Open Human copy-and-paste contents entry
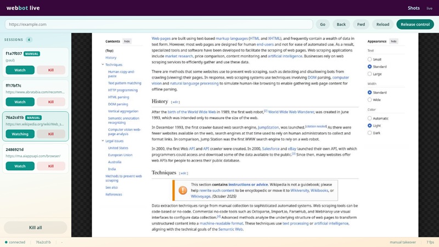439x247 pixels. pyautogui.click(x=121, y=74)
